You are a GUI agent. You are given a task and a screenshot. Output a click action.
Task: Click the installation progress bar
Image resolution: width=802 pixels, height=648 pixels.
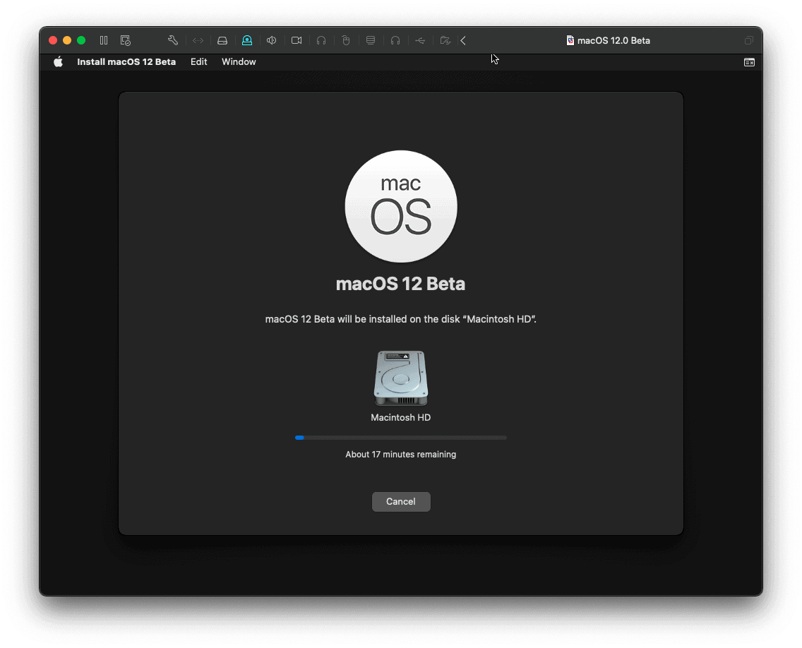[401, 438]
